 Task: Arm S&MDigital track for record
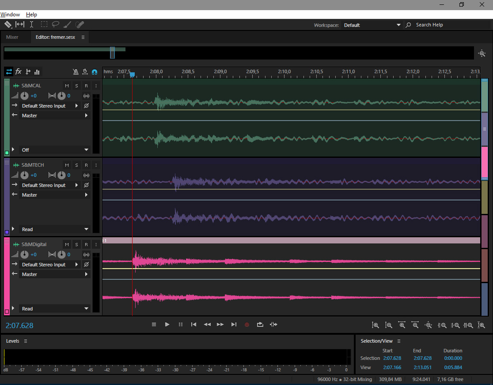pos(86,244)
